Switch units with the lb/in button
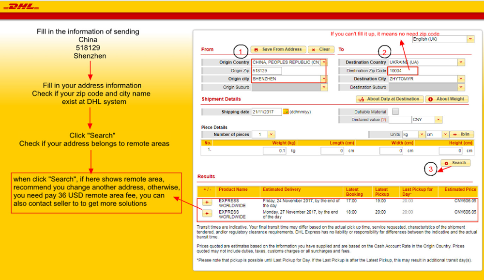This screenshot has width=484, height=280. click(462, 135)
